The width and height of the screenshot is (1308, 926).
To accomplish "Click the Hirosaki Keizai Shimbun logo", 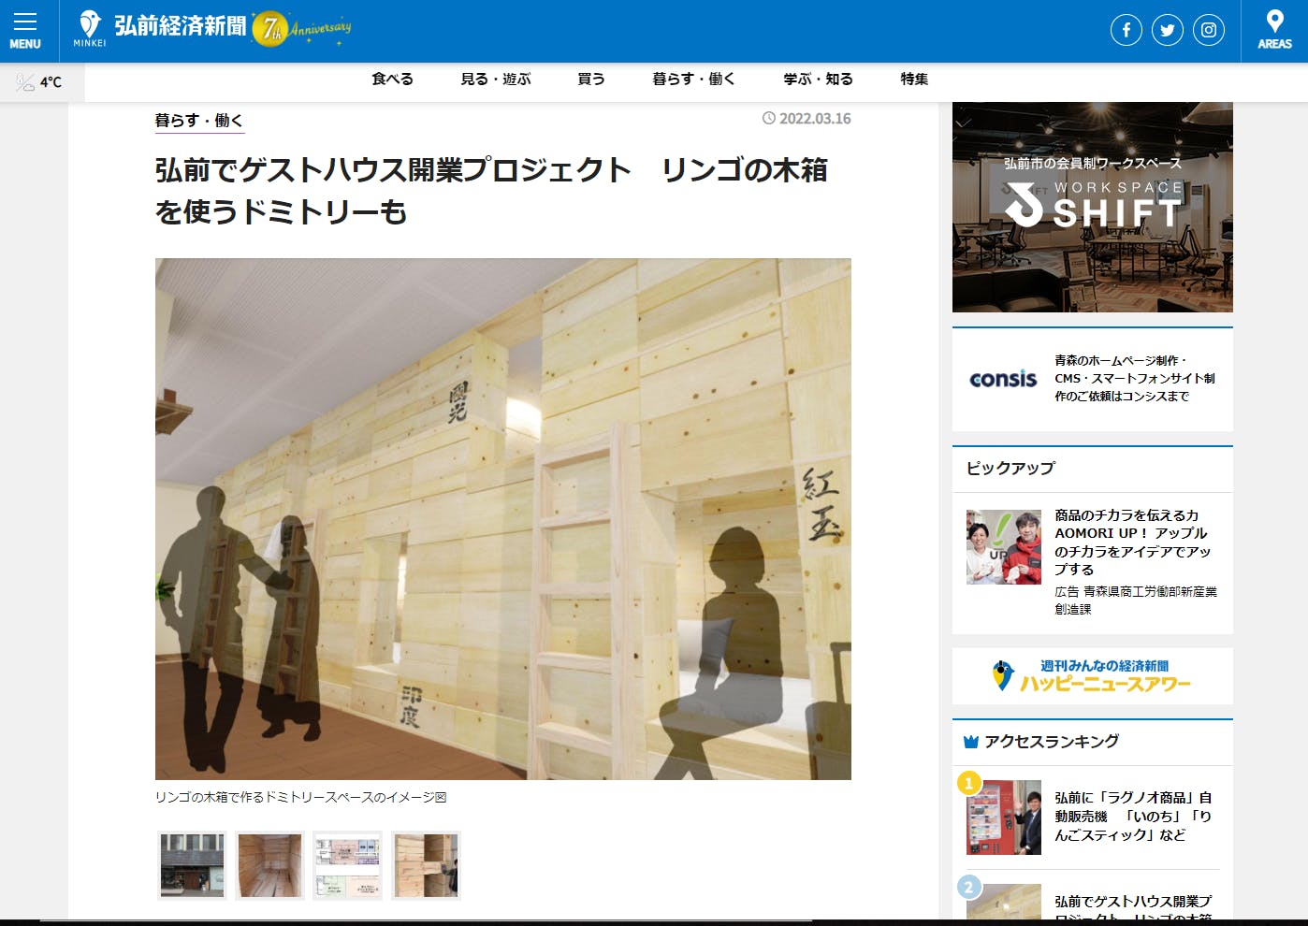I will 161,28.
